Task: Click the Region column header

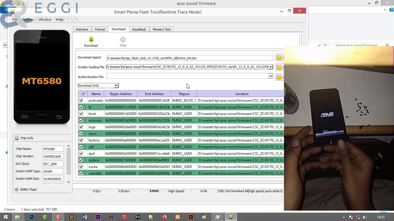Action: tap(184, 94)
